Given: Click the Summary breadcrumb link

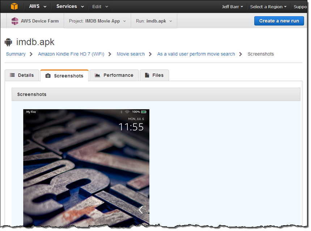Looking at the screenshot, I should [x=16, y=54].
